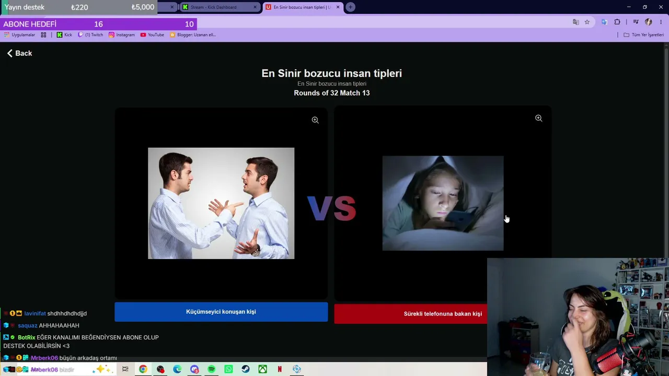Open Steam from the taskbar
Image resolution: width=669 pixels, height=376 pixels.
[x=246, y=369]
